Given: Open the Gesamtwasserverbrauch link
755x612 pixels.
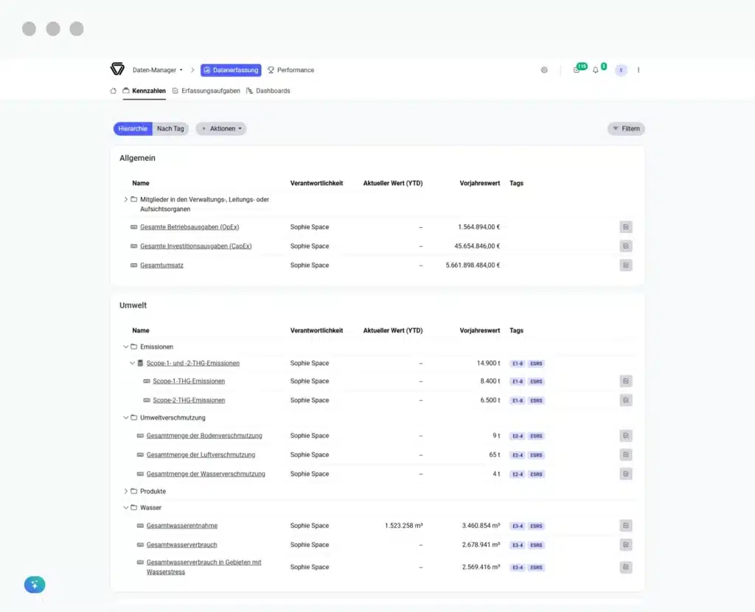Looking at the screenshot, I should point(182,545).
